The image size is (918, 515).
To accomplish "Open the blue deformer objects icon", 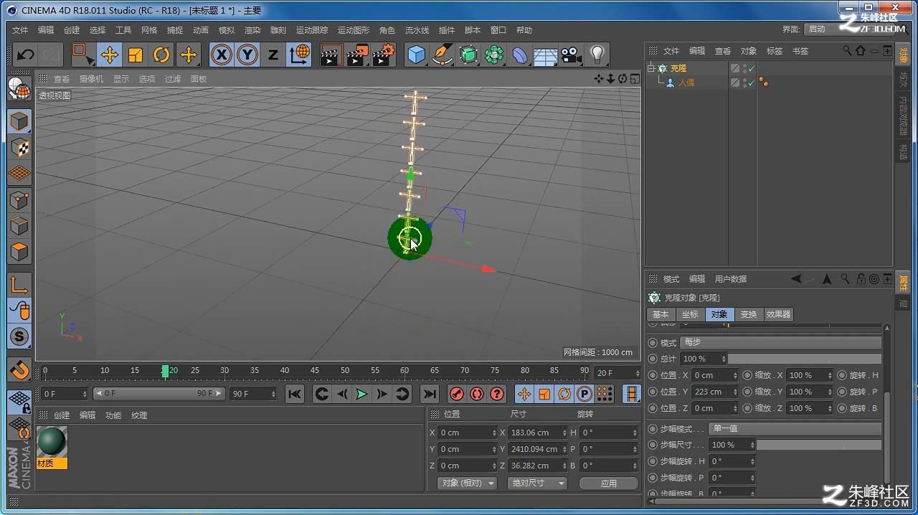I will pyautogui.click(x=520, y=55).
